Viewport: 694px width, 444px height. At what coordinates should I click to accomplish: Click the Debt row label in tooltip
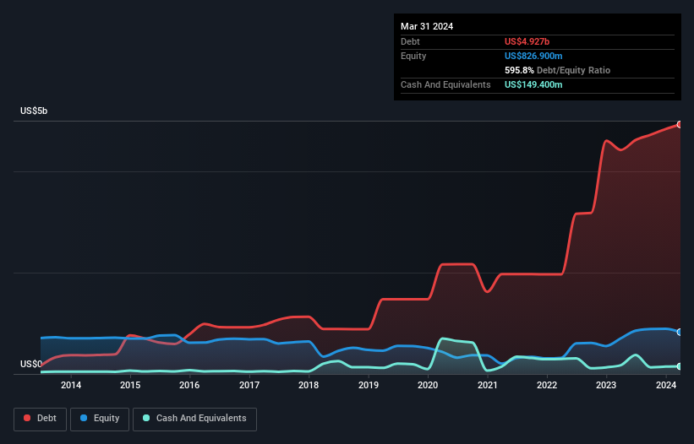410,41
